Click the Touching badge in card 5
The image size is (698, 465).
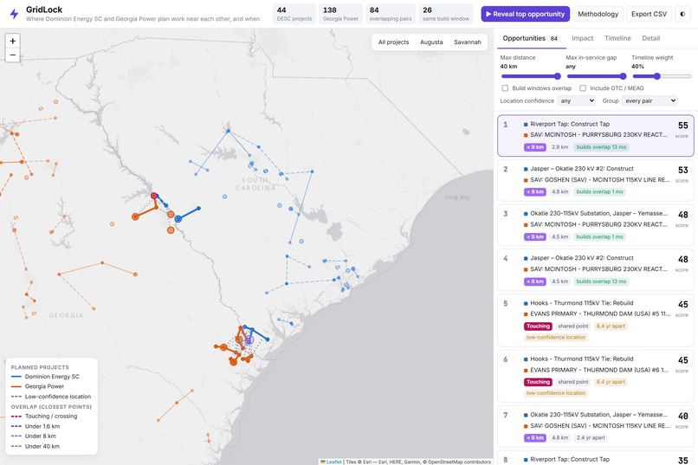click(538, 326)
